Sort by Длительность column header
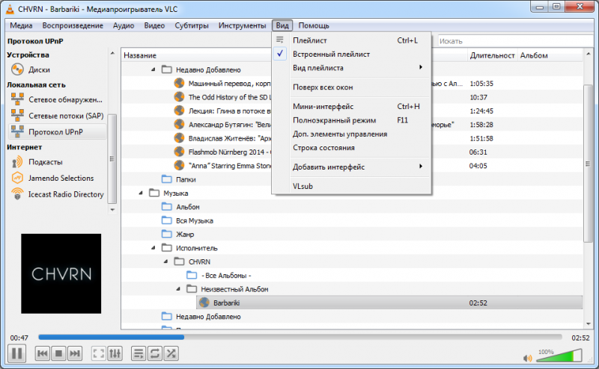 click(x=492, y=55)
